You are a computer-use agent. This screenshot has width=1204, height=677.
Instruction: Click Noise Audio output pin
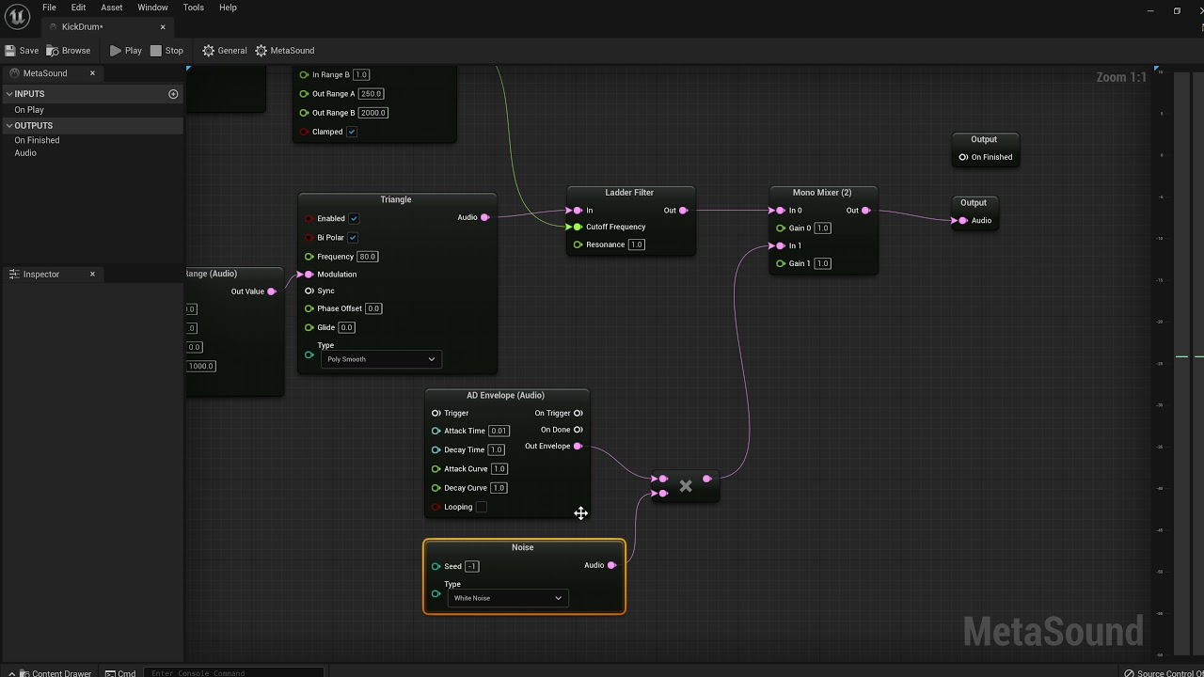point(612,565)
